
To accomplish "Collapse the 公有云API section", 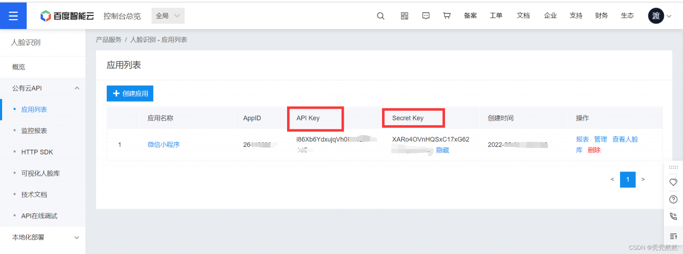I will pos(43,88).
